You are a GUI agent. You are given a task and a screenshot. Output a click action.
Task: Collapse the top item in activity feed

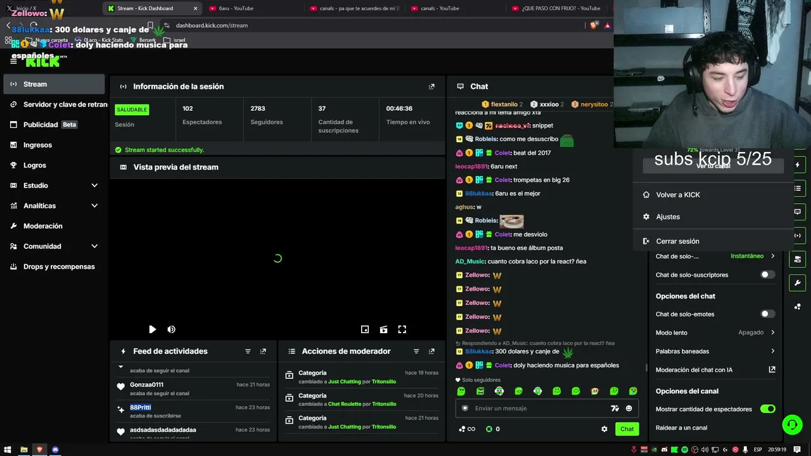tap(121, 367)
